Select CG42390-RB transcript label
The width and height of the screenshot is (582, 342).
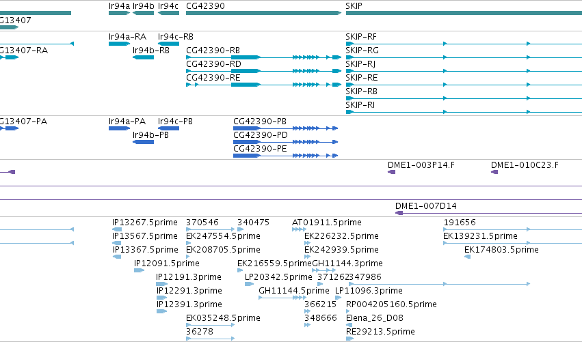coord(213,51)
